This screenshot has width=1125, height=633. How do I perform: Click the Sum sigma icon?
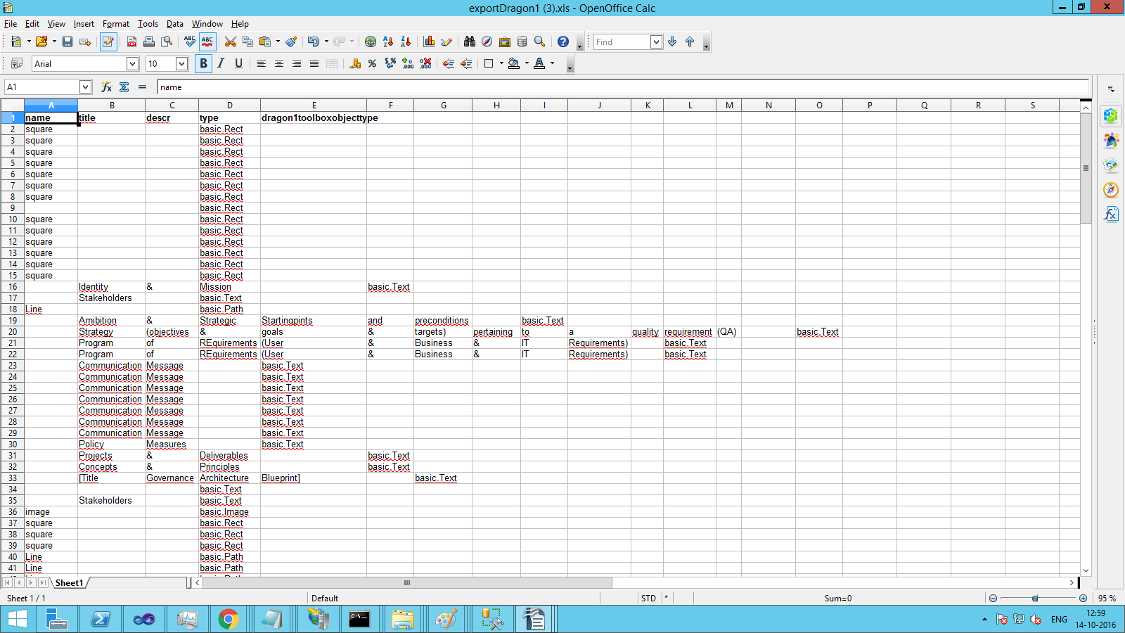(x=124, y=87)
